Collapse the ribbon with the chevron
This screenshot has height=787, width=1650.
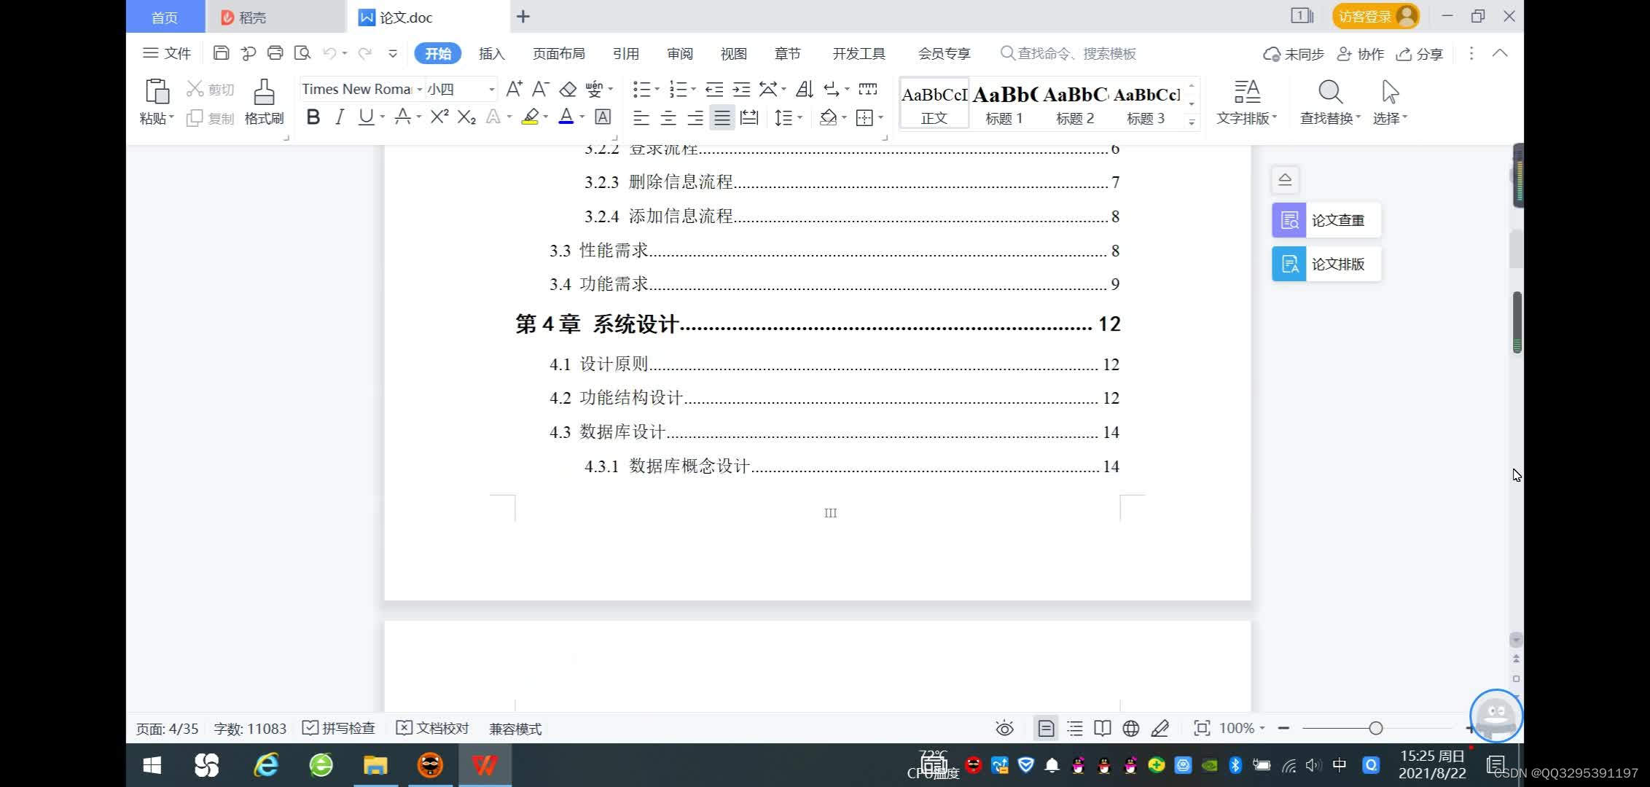1500,53
